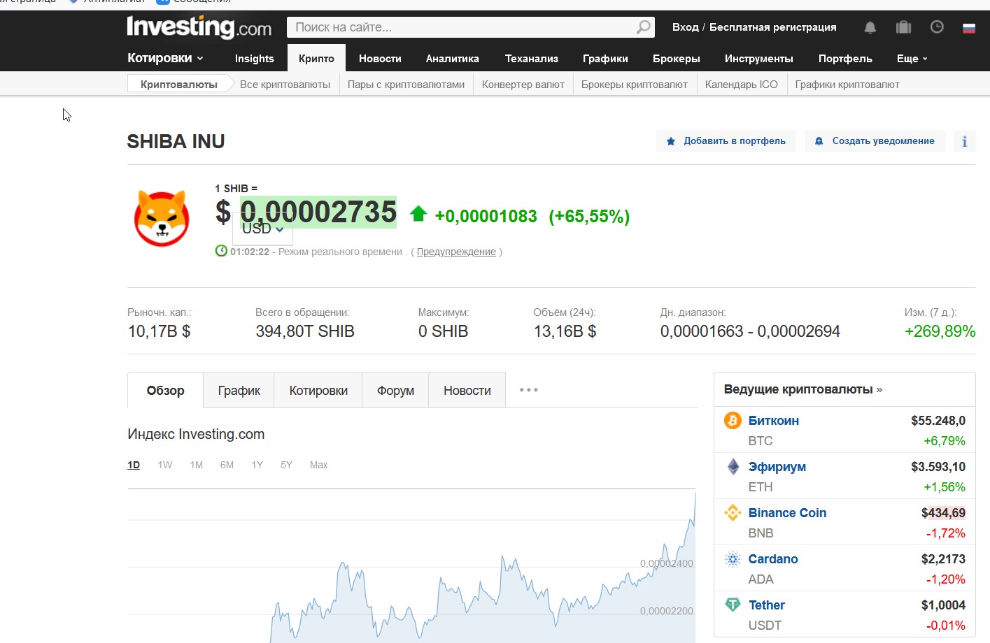Switch chart range to Max

coord(318,465)
